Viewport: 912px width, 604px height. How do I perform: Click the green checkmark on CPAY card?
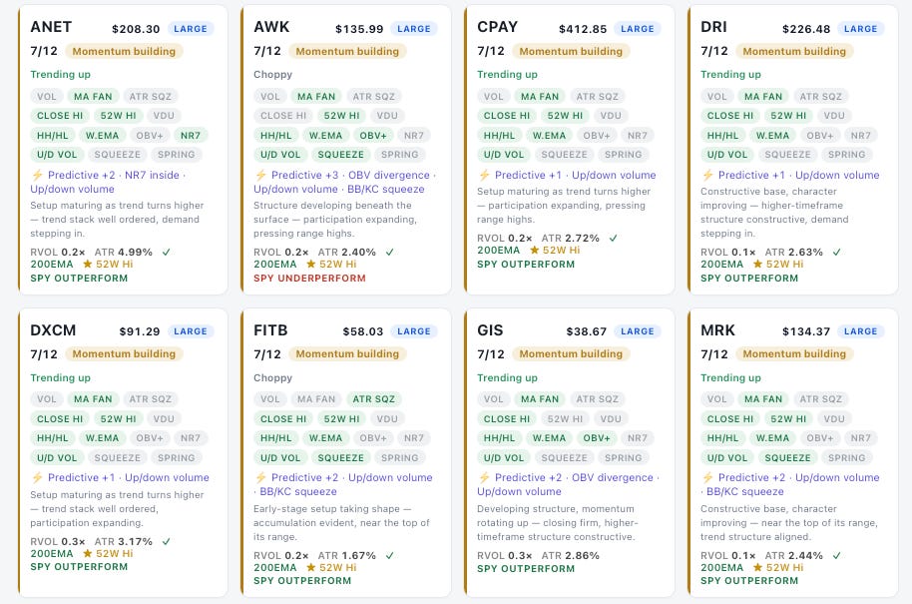[613, 238]
